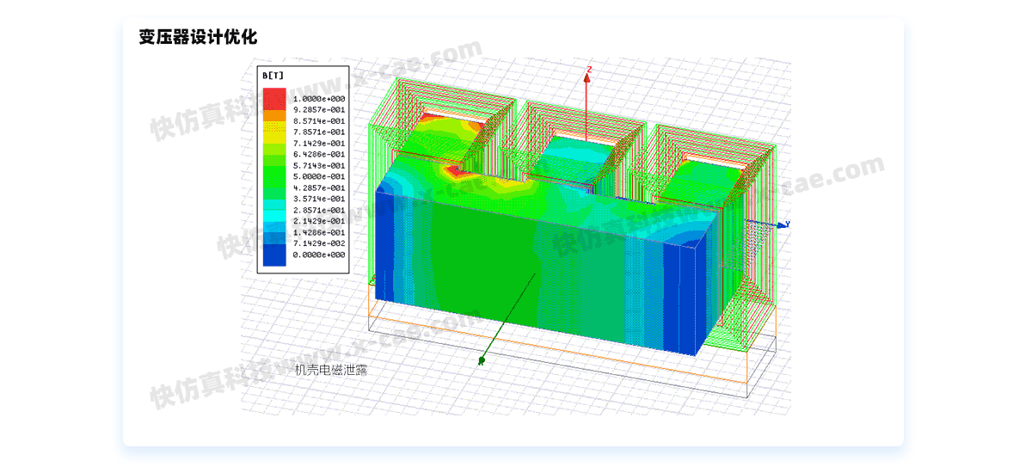Image resolution: width=1032 pixels, height=473 pixels.
Task: Select the left coil winding top surface
Action: point(437,138)
